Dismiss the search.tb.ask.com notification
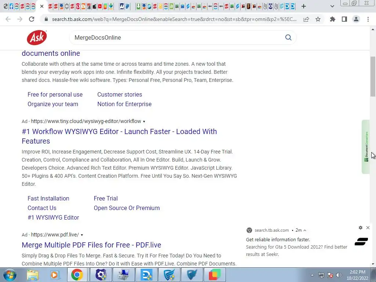The width and height of the screenshot is (376, 282). point(368,228)
